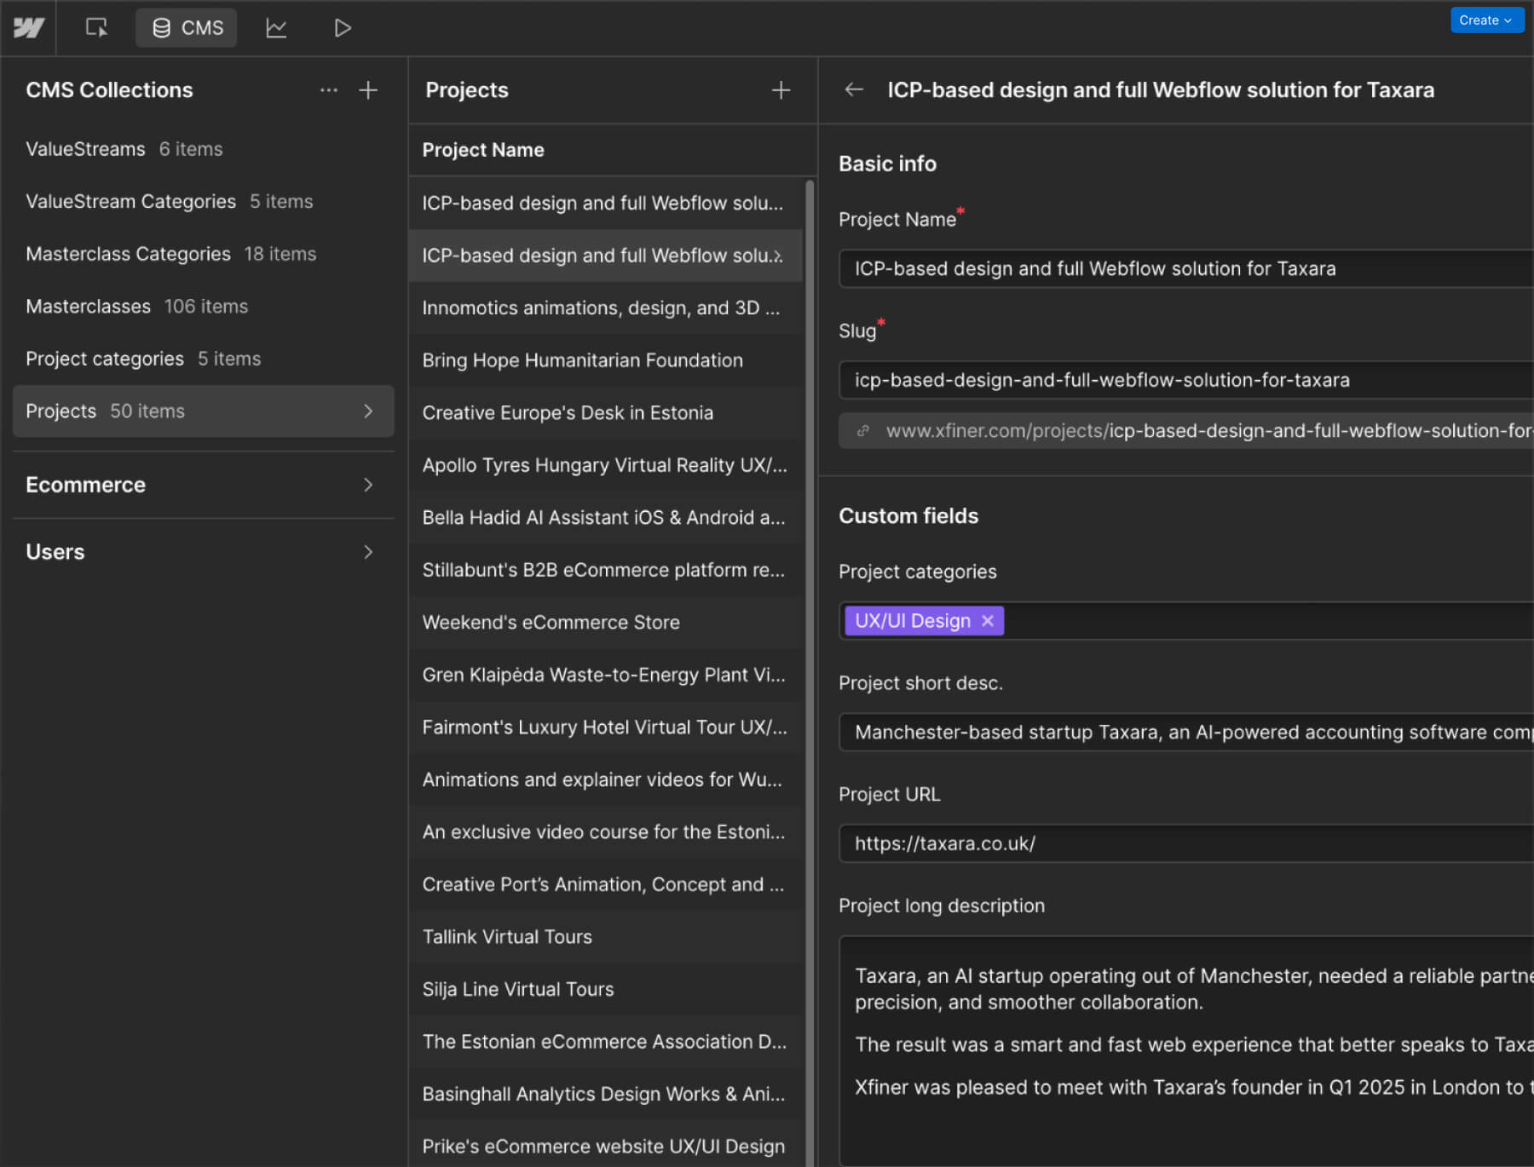Select Bella Hadid AI Assistant project
1534x1167 pixels.
[605, 517]
